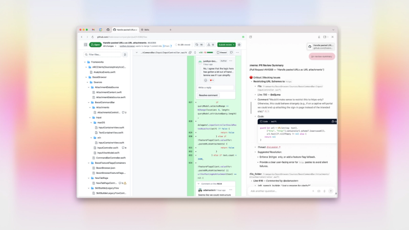The image size is (409, 230).
Task: Switch to the Skills tab
Action: [146, 30]
